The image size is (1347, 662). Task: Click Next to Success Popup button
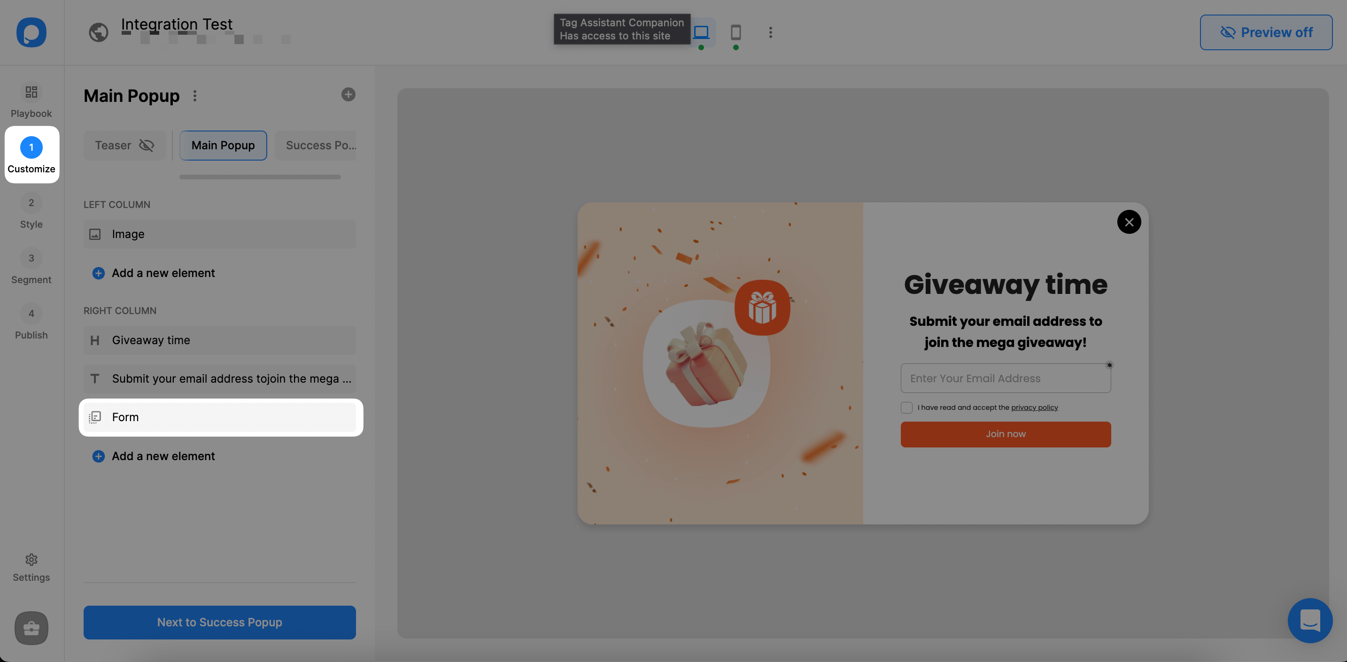(219, 623)
